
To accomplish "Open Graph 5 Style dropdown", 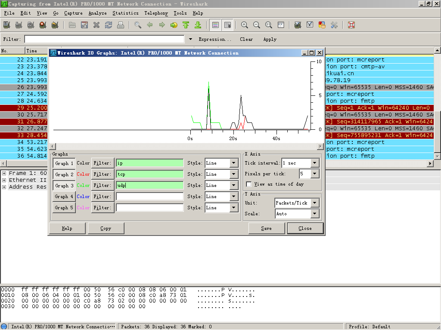I will click(233, 208).
